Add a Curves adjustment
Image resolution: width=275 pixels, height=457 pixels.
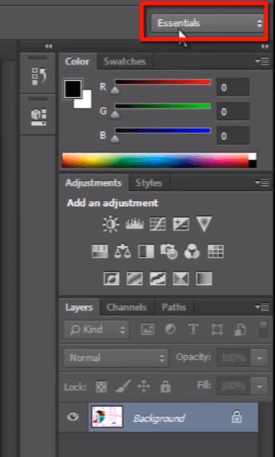pos(158,224)
